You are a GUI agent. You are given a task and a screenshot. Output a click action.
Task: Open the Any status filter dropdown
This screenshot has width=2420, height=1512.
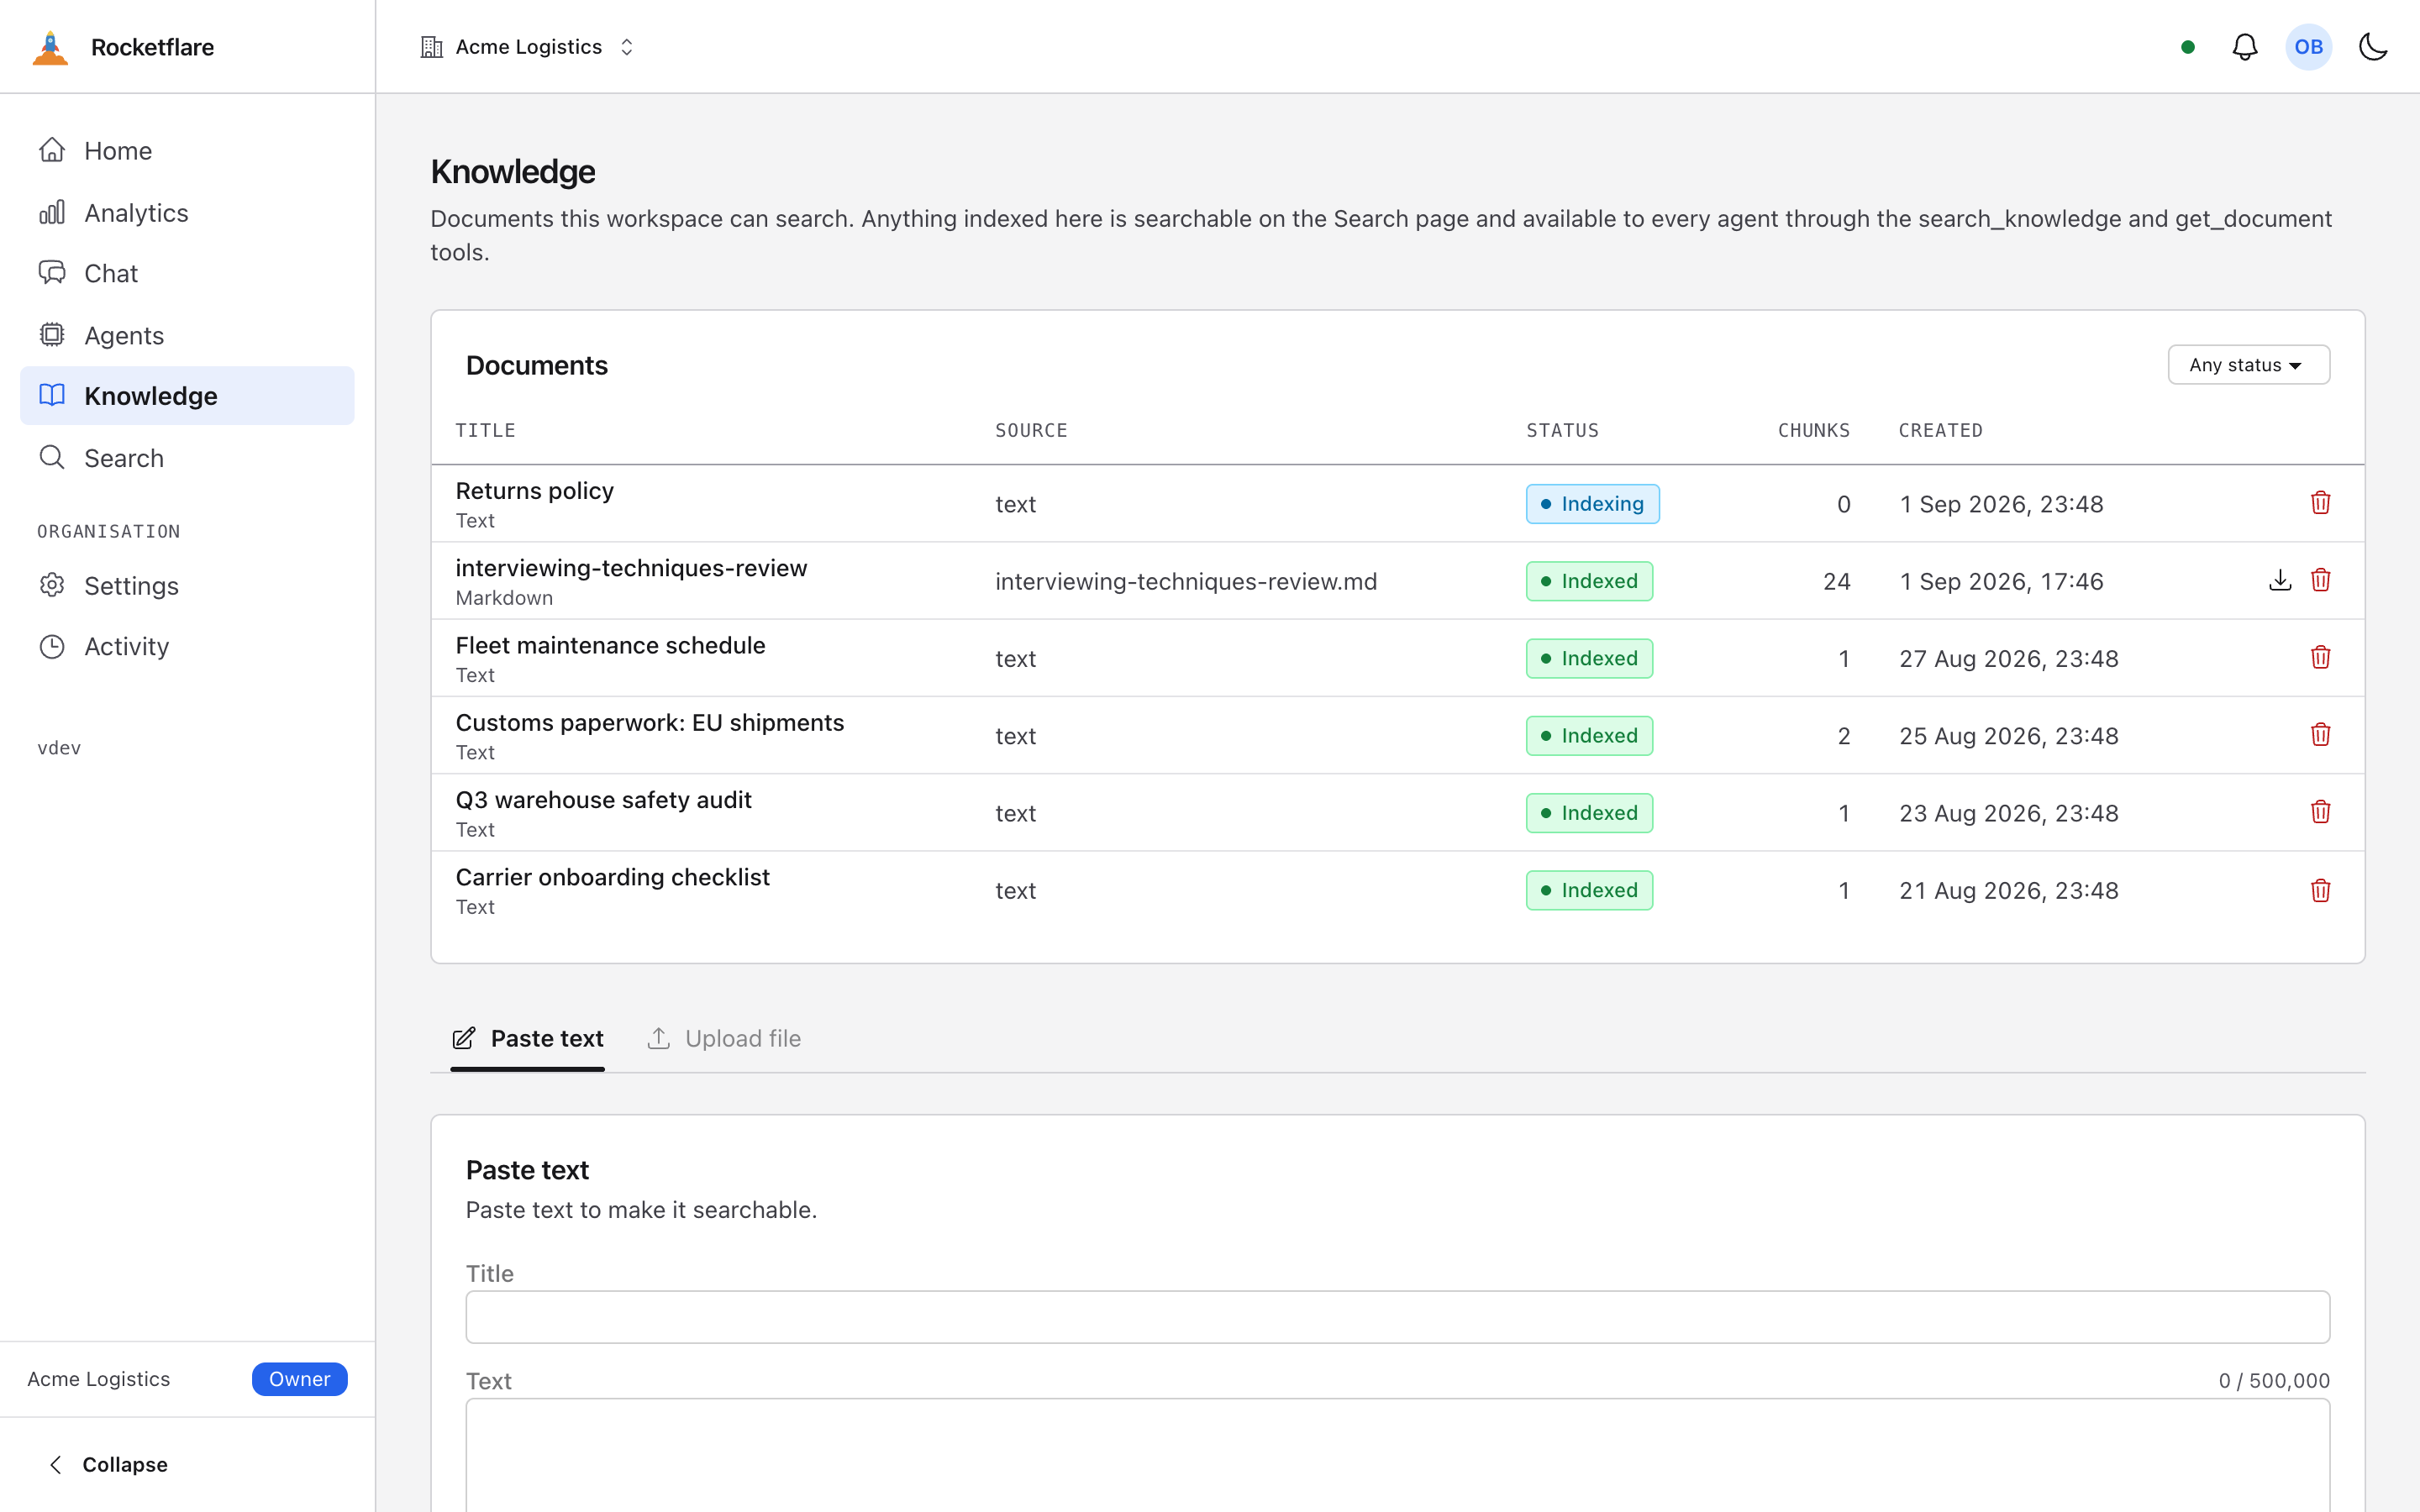click(x=2248, y=365)
